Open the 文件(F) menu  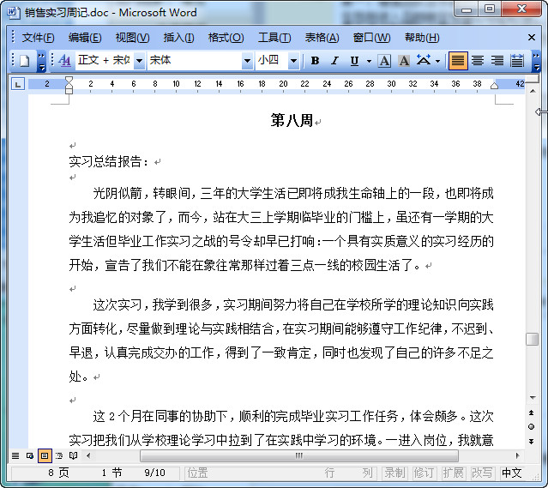coord(38,38)
